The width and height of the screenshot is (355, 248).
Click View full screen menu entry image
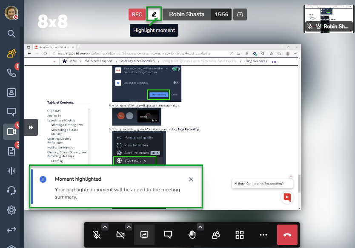tap(132, 145)
